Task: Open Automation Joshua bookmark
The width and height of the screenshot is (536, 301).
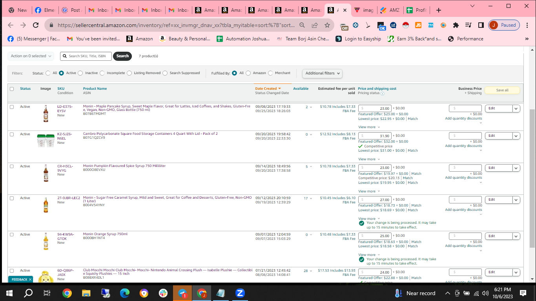Action: point(243,39)
